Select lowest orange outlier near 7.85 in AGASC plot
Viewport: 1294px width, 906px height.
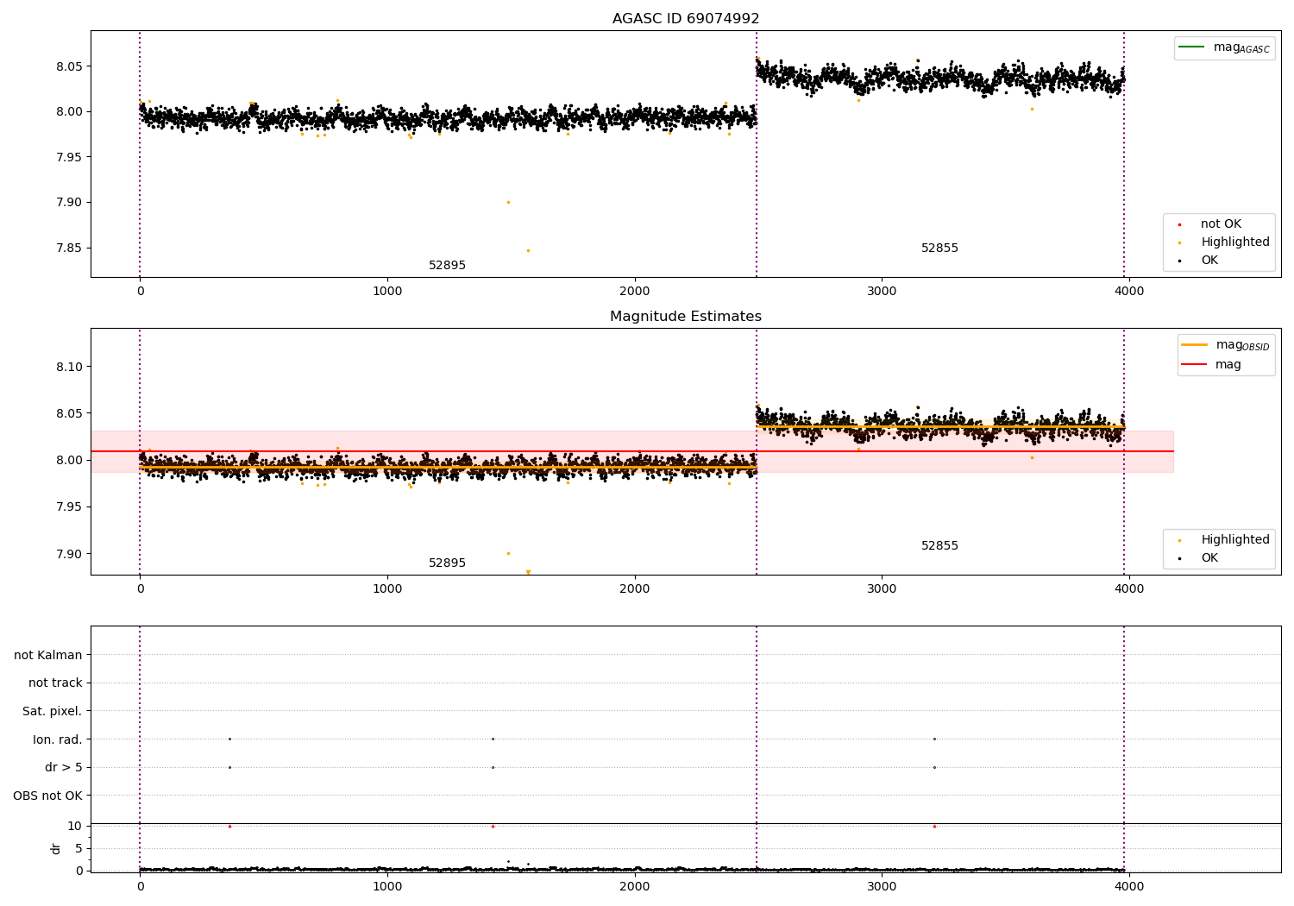tap(528, 250)
